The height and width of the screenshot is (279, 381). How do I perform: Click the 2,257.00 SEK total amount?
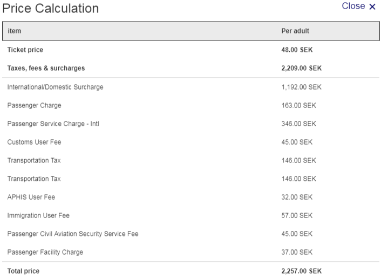(302, 271)
